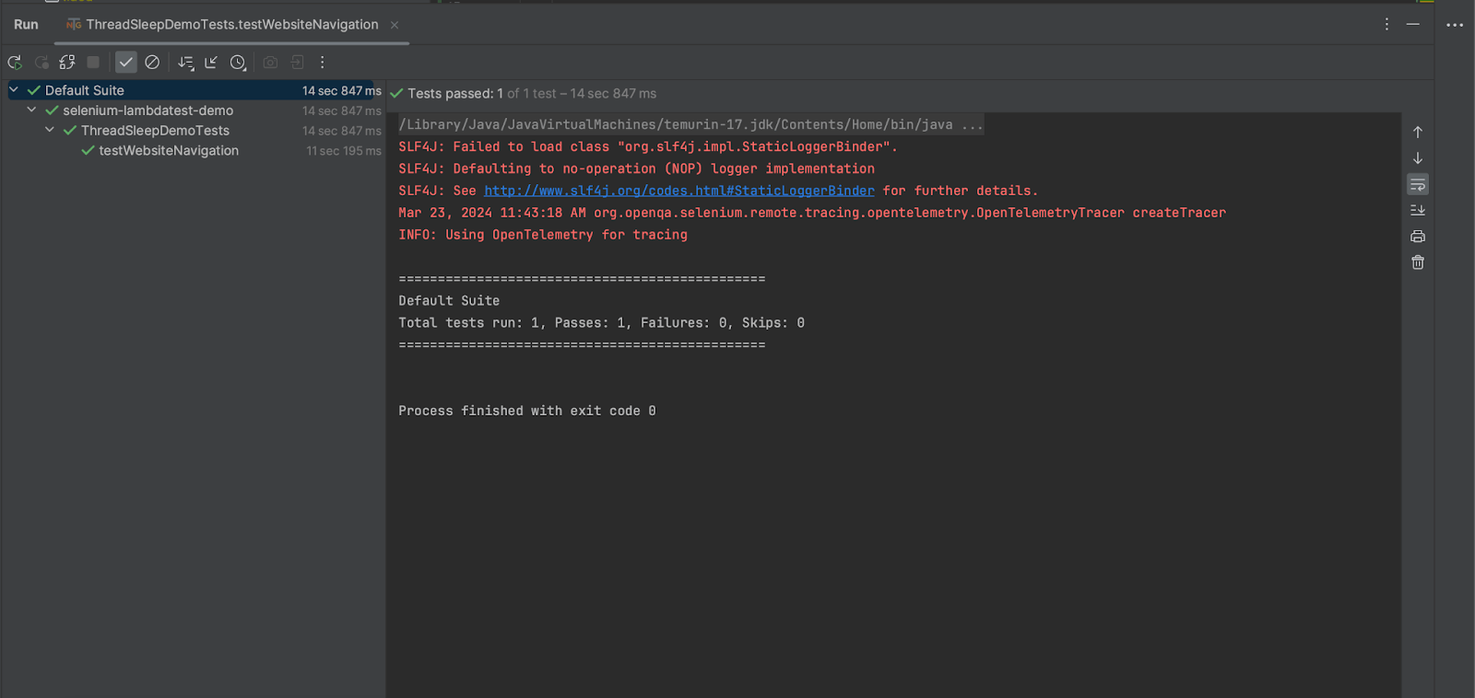Click the folded java command line path
The image size is (1475, 698).
(x=691, y=124)
